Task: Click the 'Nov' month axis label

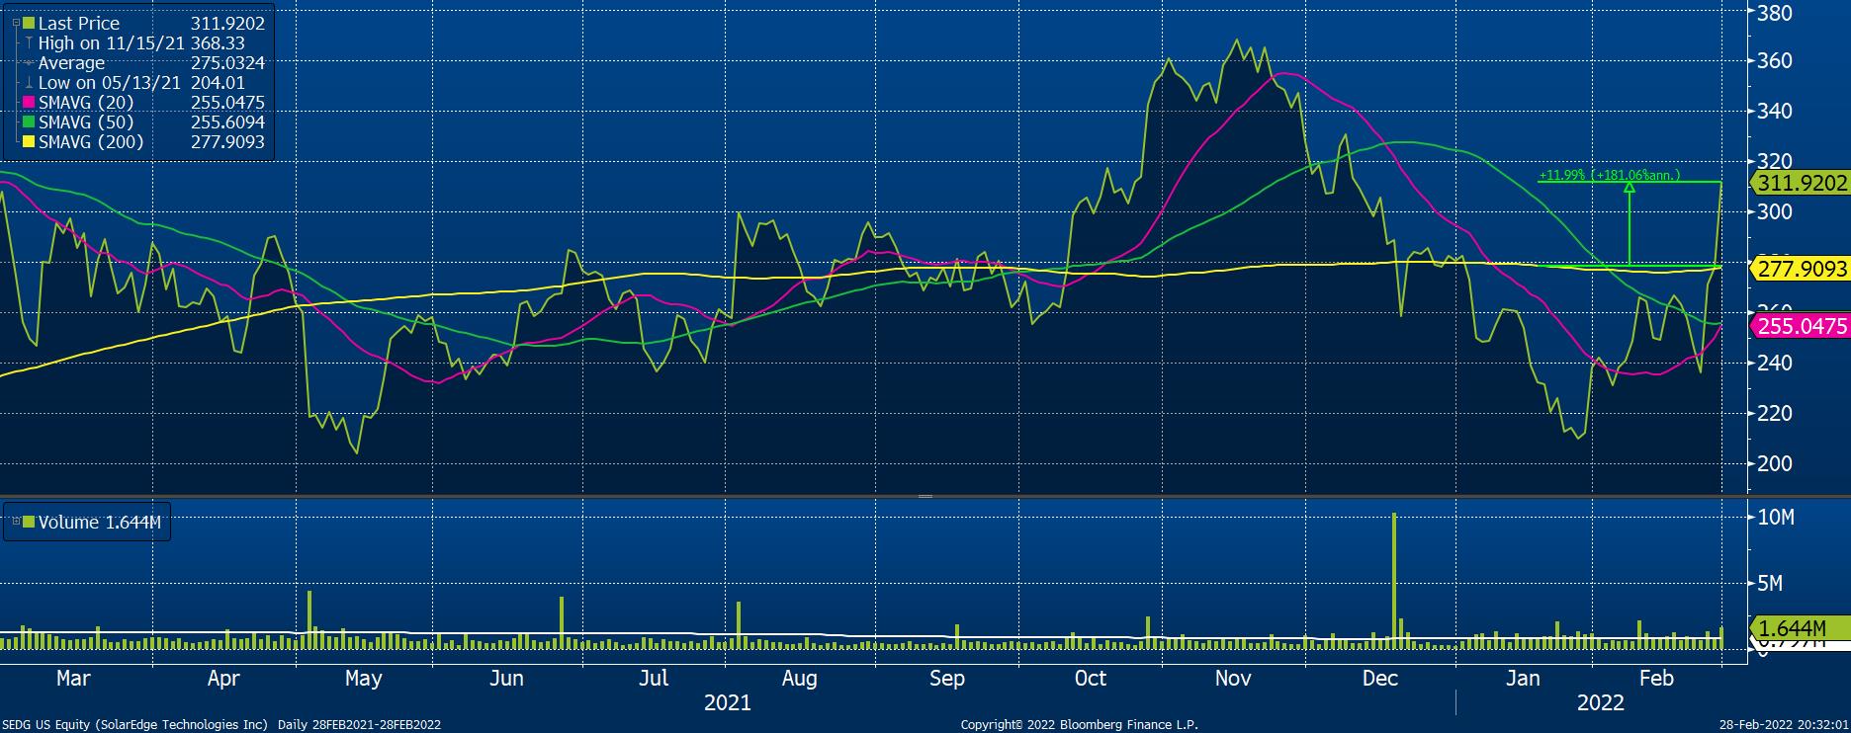Action: tap(1233, 678)
